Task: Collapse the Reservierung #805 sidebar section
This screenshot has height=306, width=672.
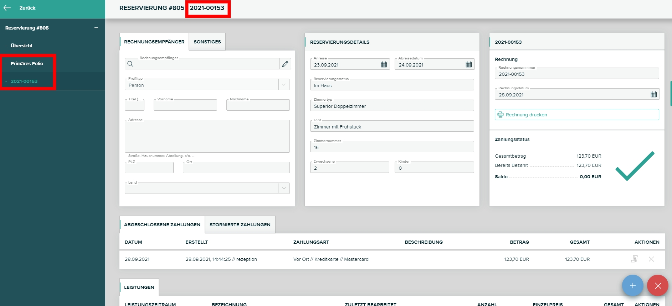Action: point(96,28)
